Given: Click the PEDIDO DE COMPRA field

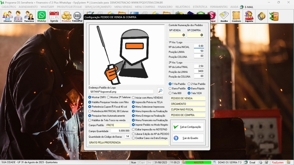Looking at the screenshot, I should tap(188, 115).
